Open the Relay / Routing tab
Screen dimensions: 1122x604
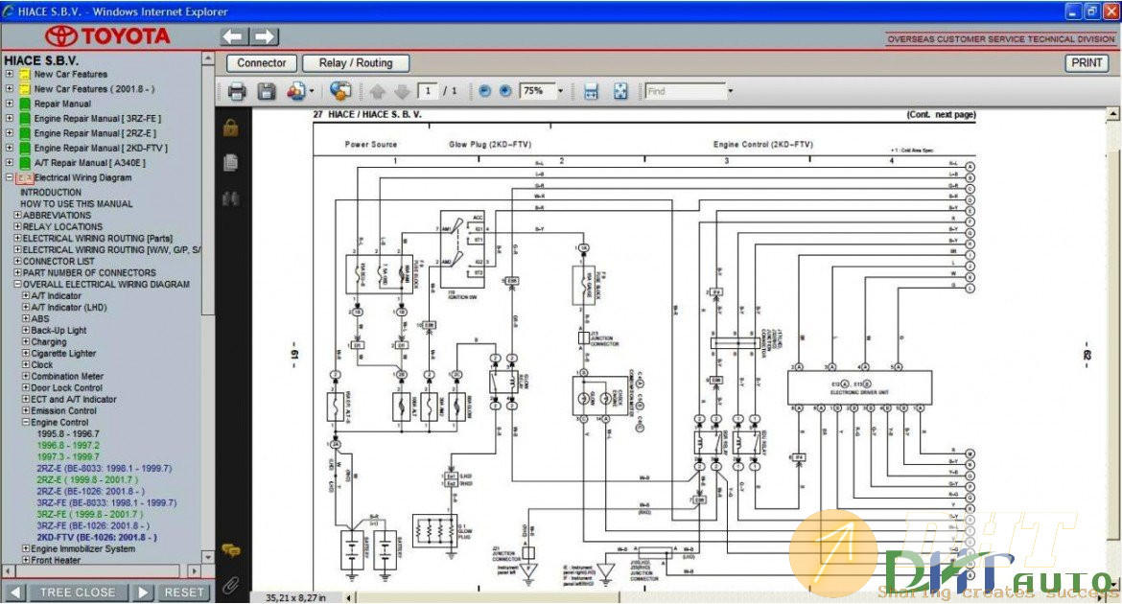click(356, 63)
